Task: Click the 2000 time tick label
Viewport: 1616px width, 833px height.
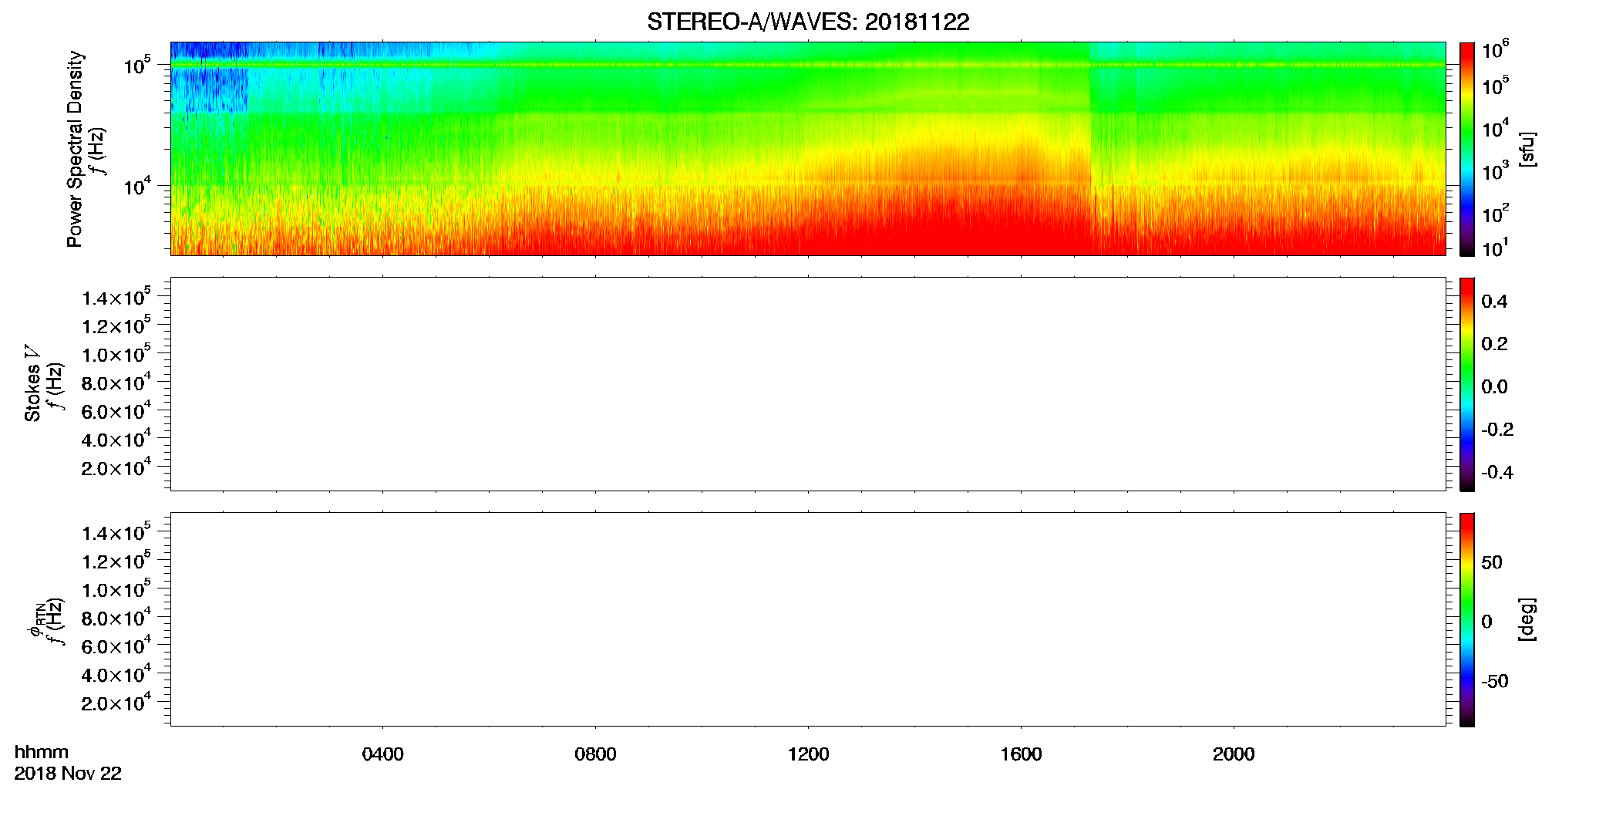Action: coord(1234,754)
